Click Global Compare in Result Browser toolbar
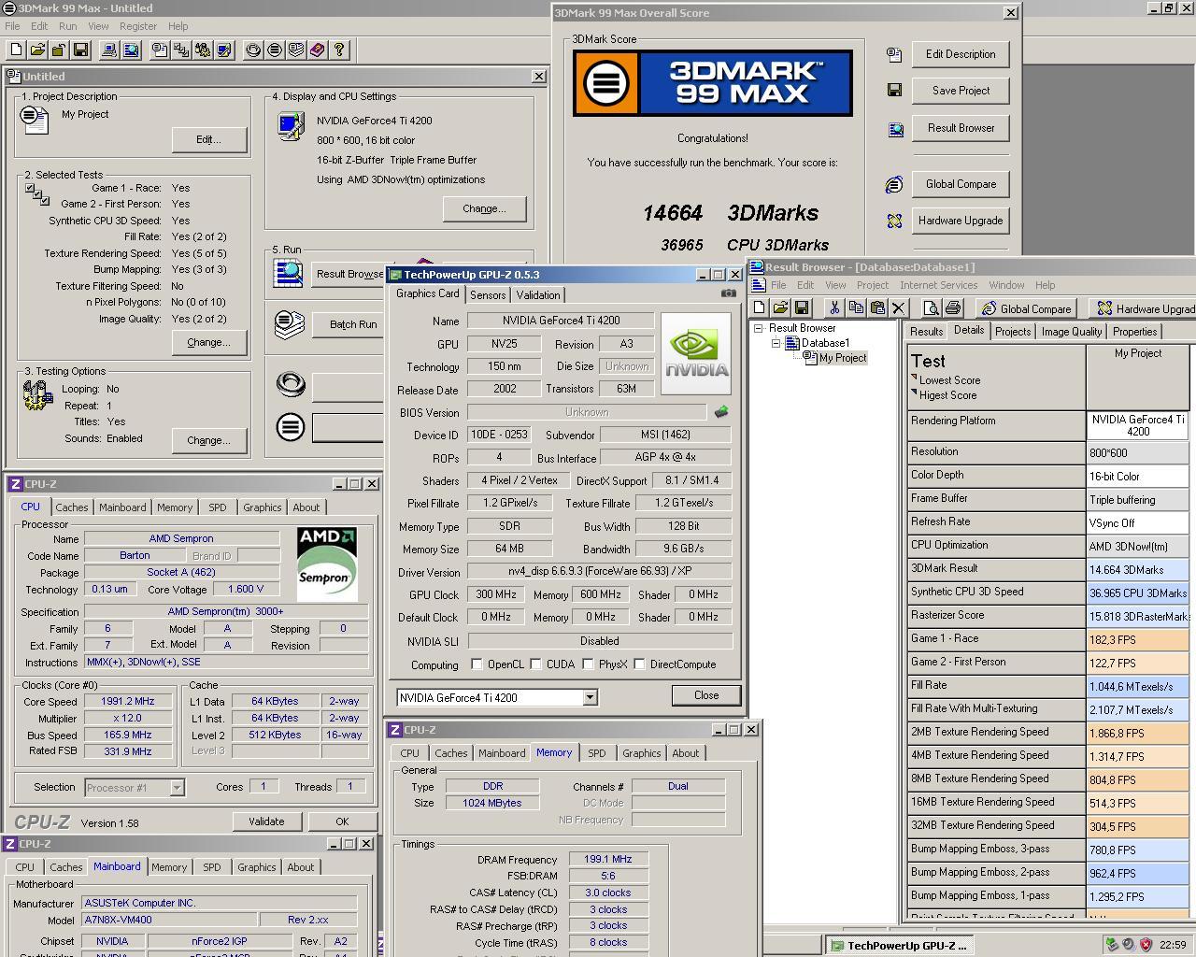 coord(1026,308)
